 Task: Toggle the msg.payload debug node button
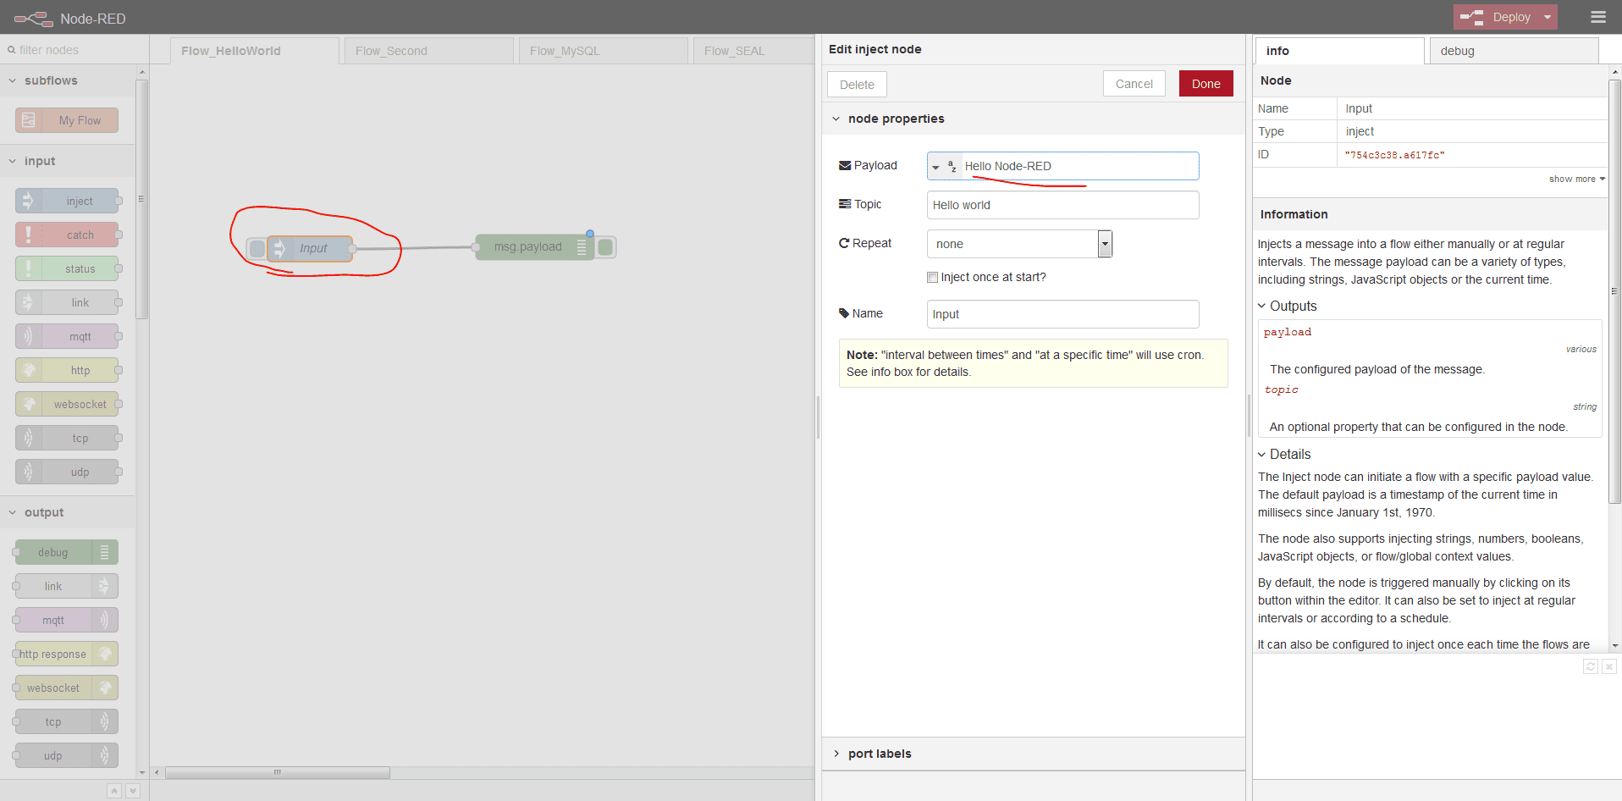[x=606, y=247]
